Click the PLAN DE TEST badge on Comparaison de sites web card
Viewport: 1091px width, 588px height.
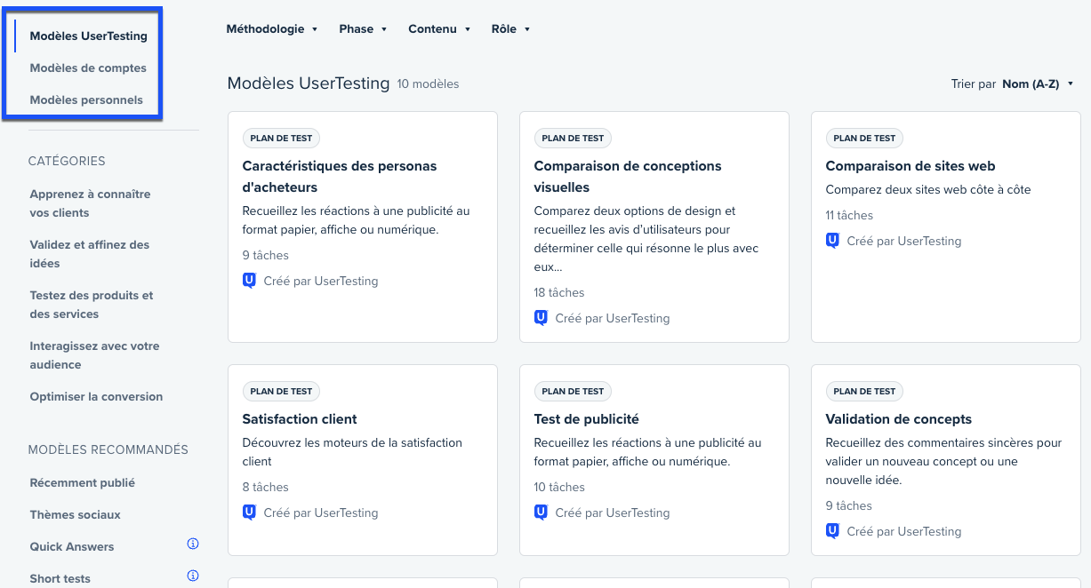(864, 139)
